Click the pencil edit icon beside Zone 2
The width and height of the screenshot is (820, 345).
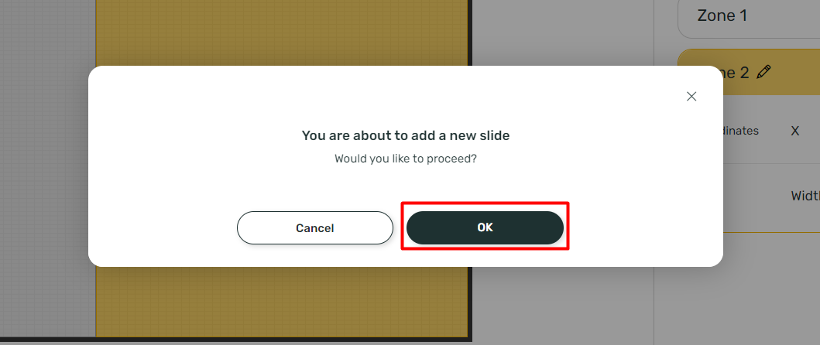point(763,72)
